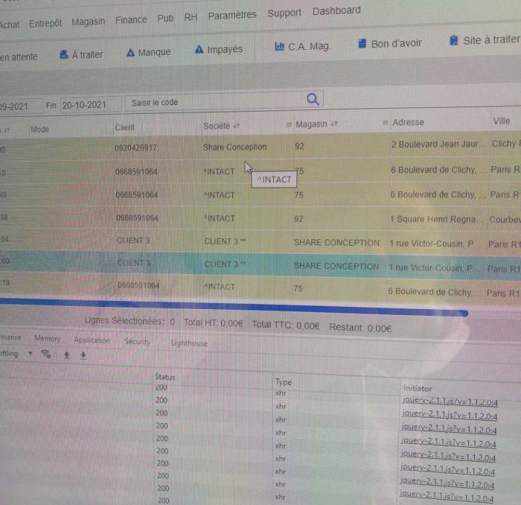Click the À traiter bell icon
521x505 pixels.
pos(63,54)
